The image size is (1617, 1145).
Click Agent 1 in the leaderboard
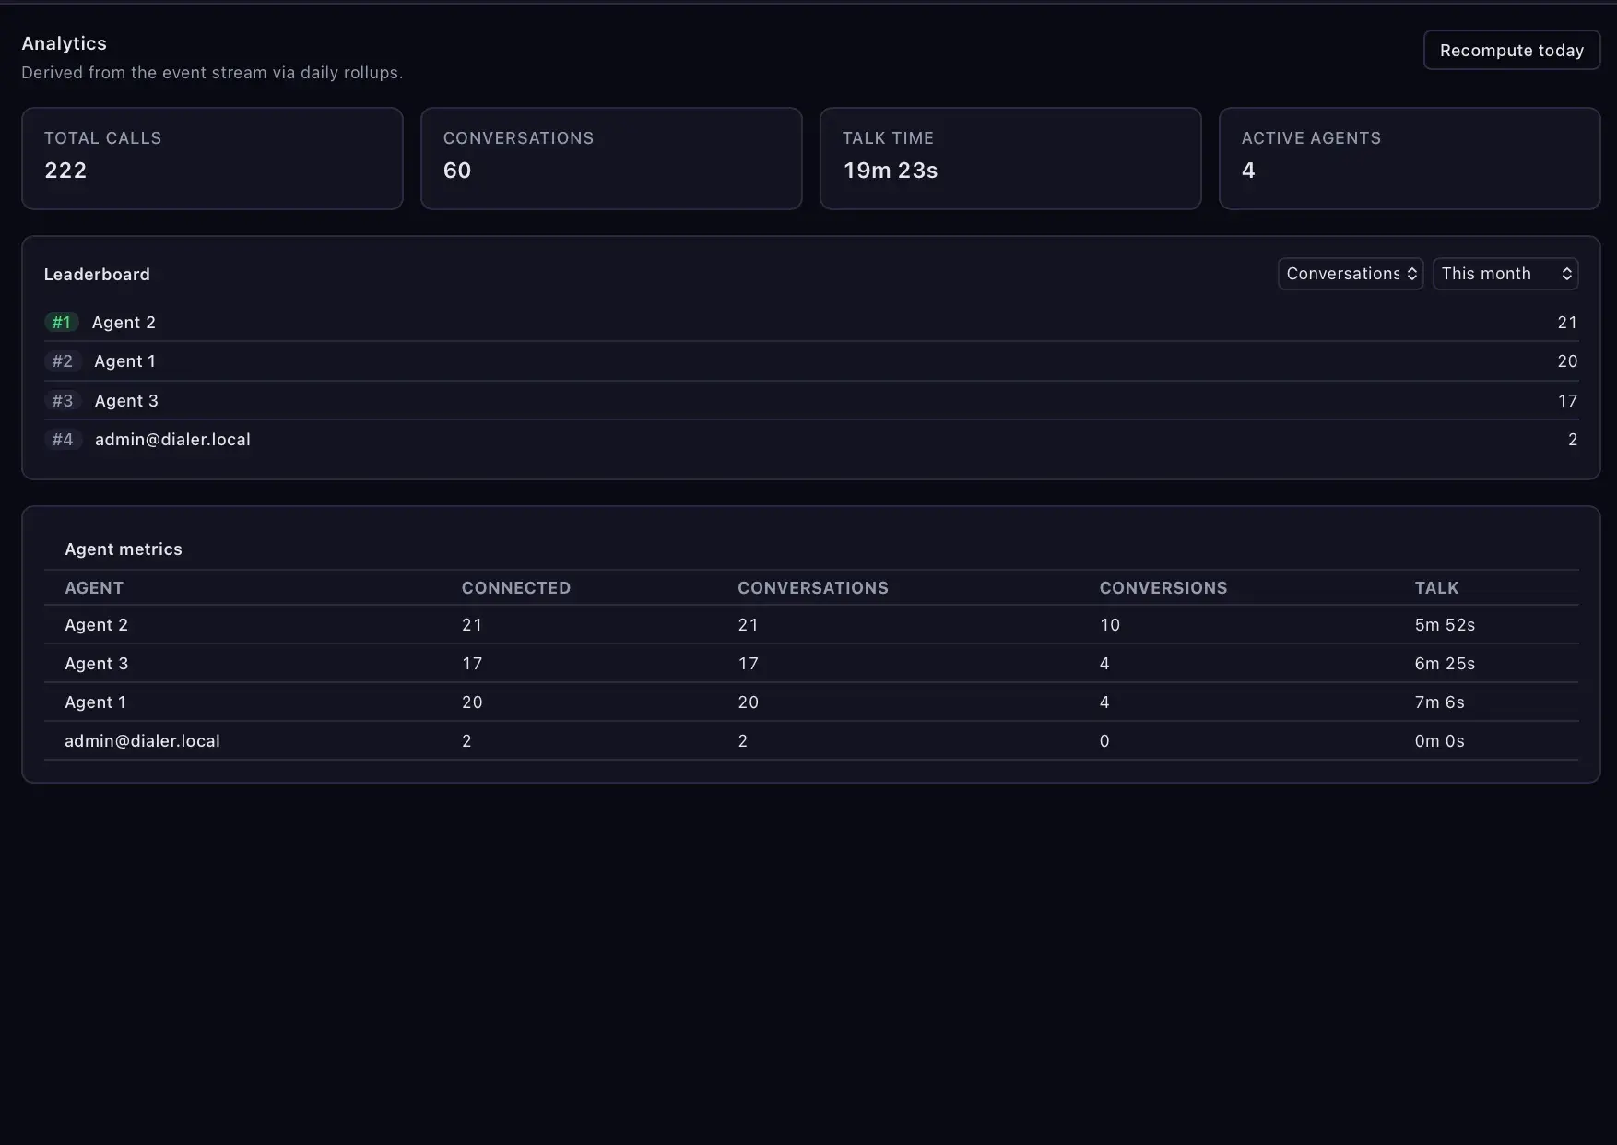(x=124, y=361)
